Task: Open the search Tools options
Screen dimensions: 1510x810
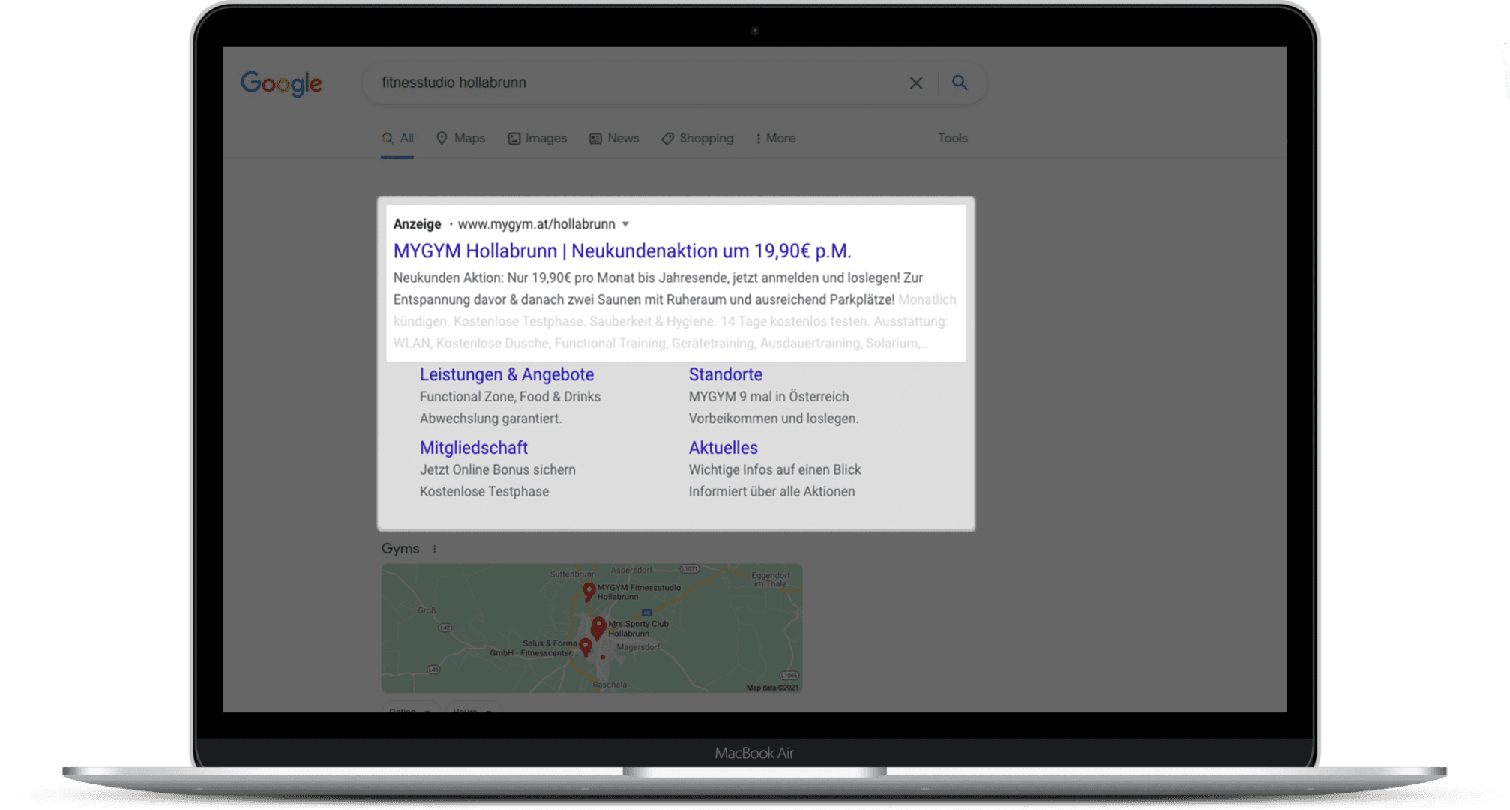Action: pos(952,138)
